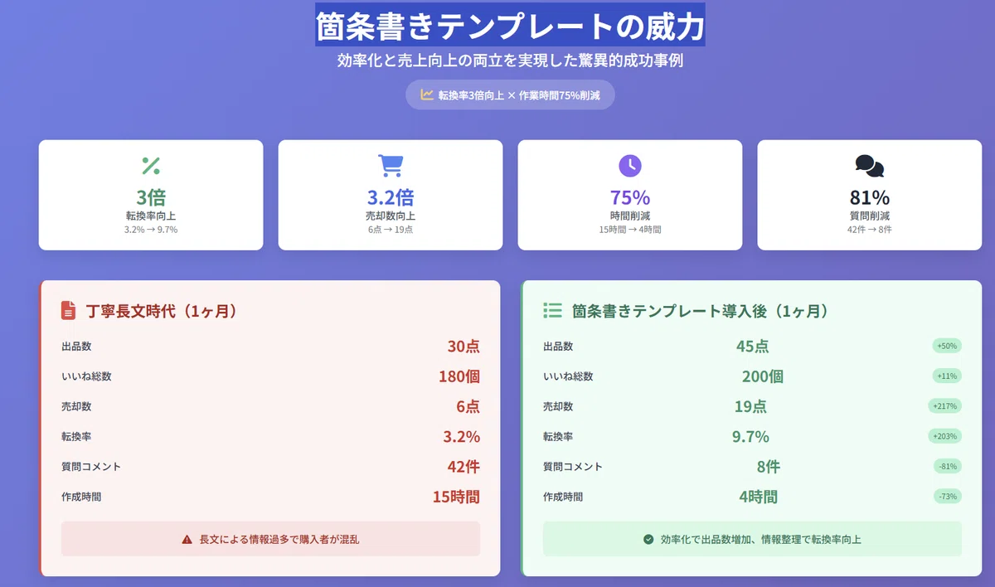Click the 3.2倍 売却数向上 card

click(x=391, y=195)
